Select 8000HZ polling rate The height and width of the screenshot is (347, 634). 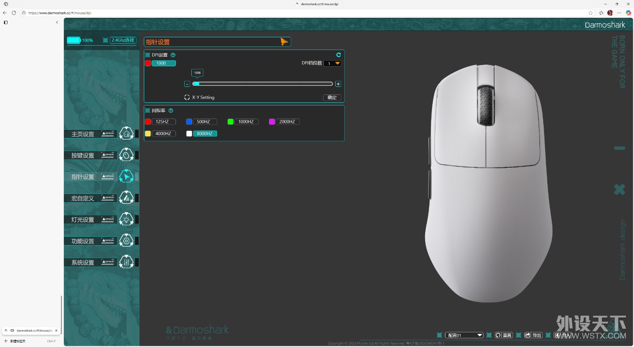205,134
